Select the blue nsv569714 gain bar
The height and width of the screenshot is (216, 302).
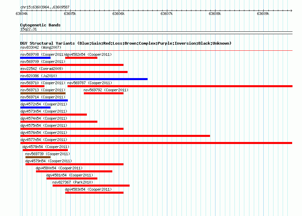(x=44, y=100)
